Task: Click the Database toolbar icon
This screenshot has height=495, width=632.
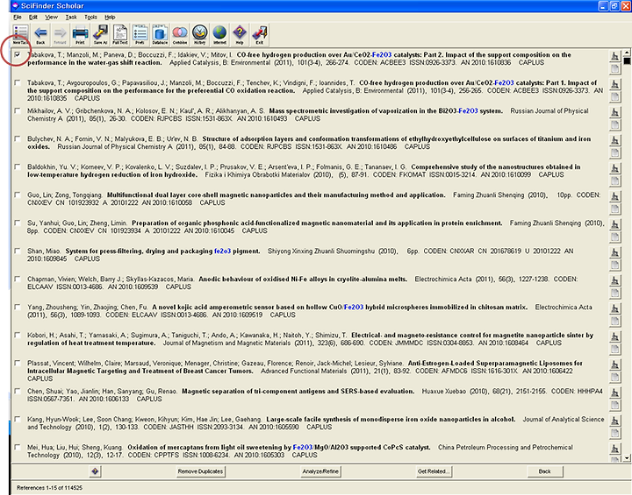Action: pos(160,35)
